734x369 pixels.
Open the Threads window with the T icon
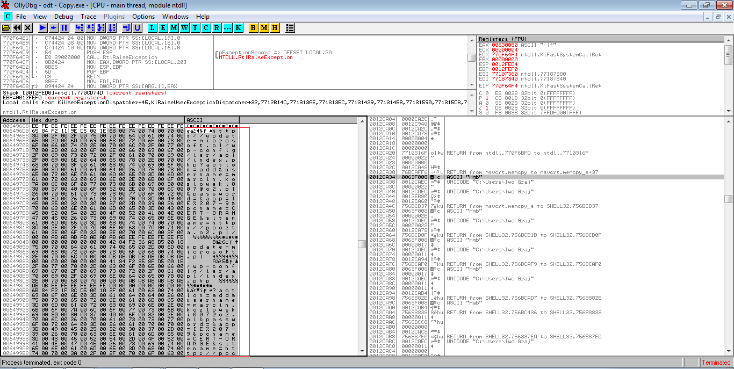click(x=195, y=27)
